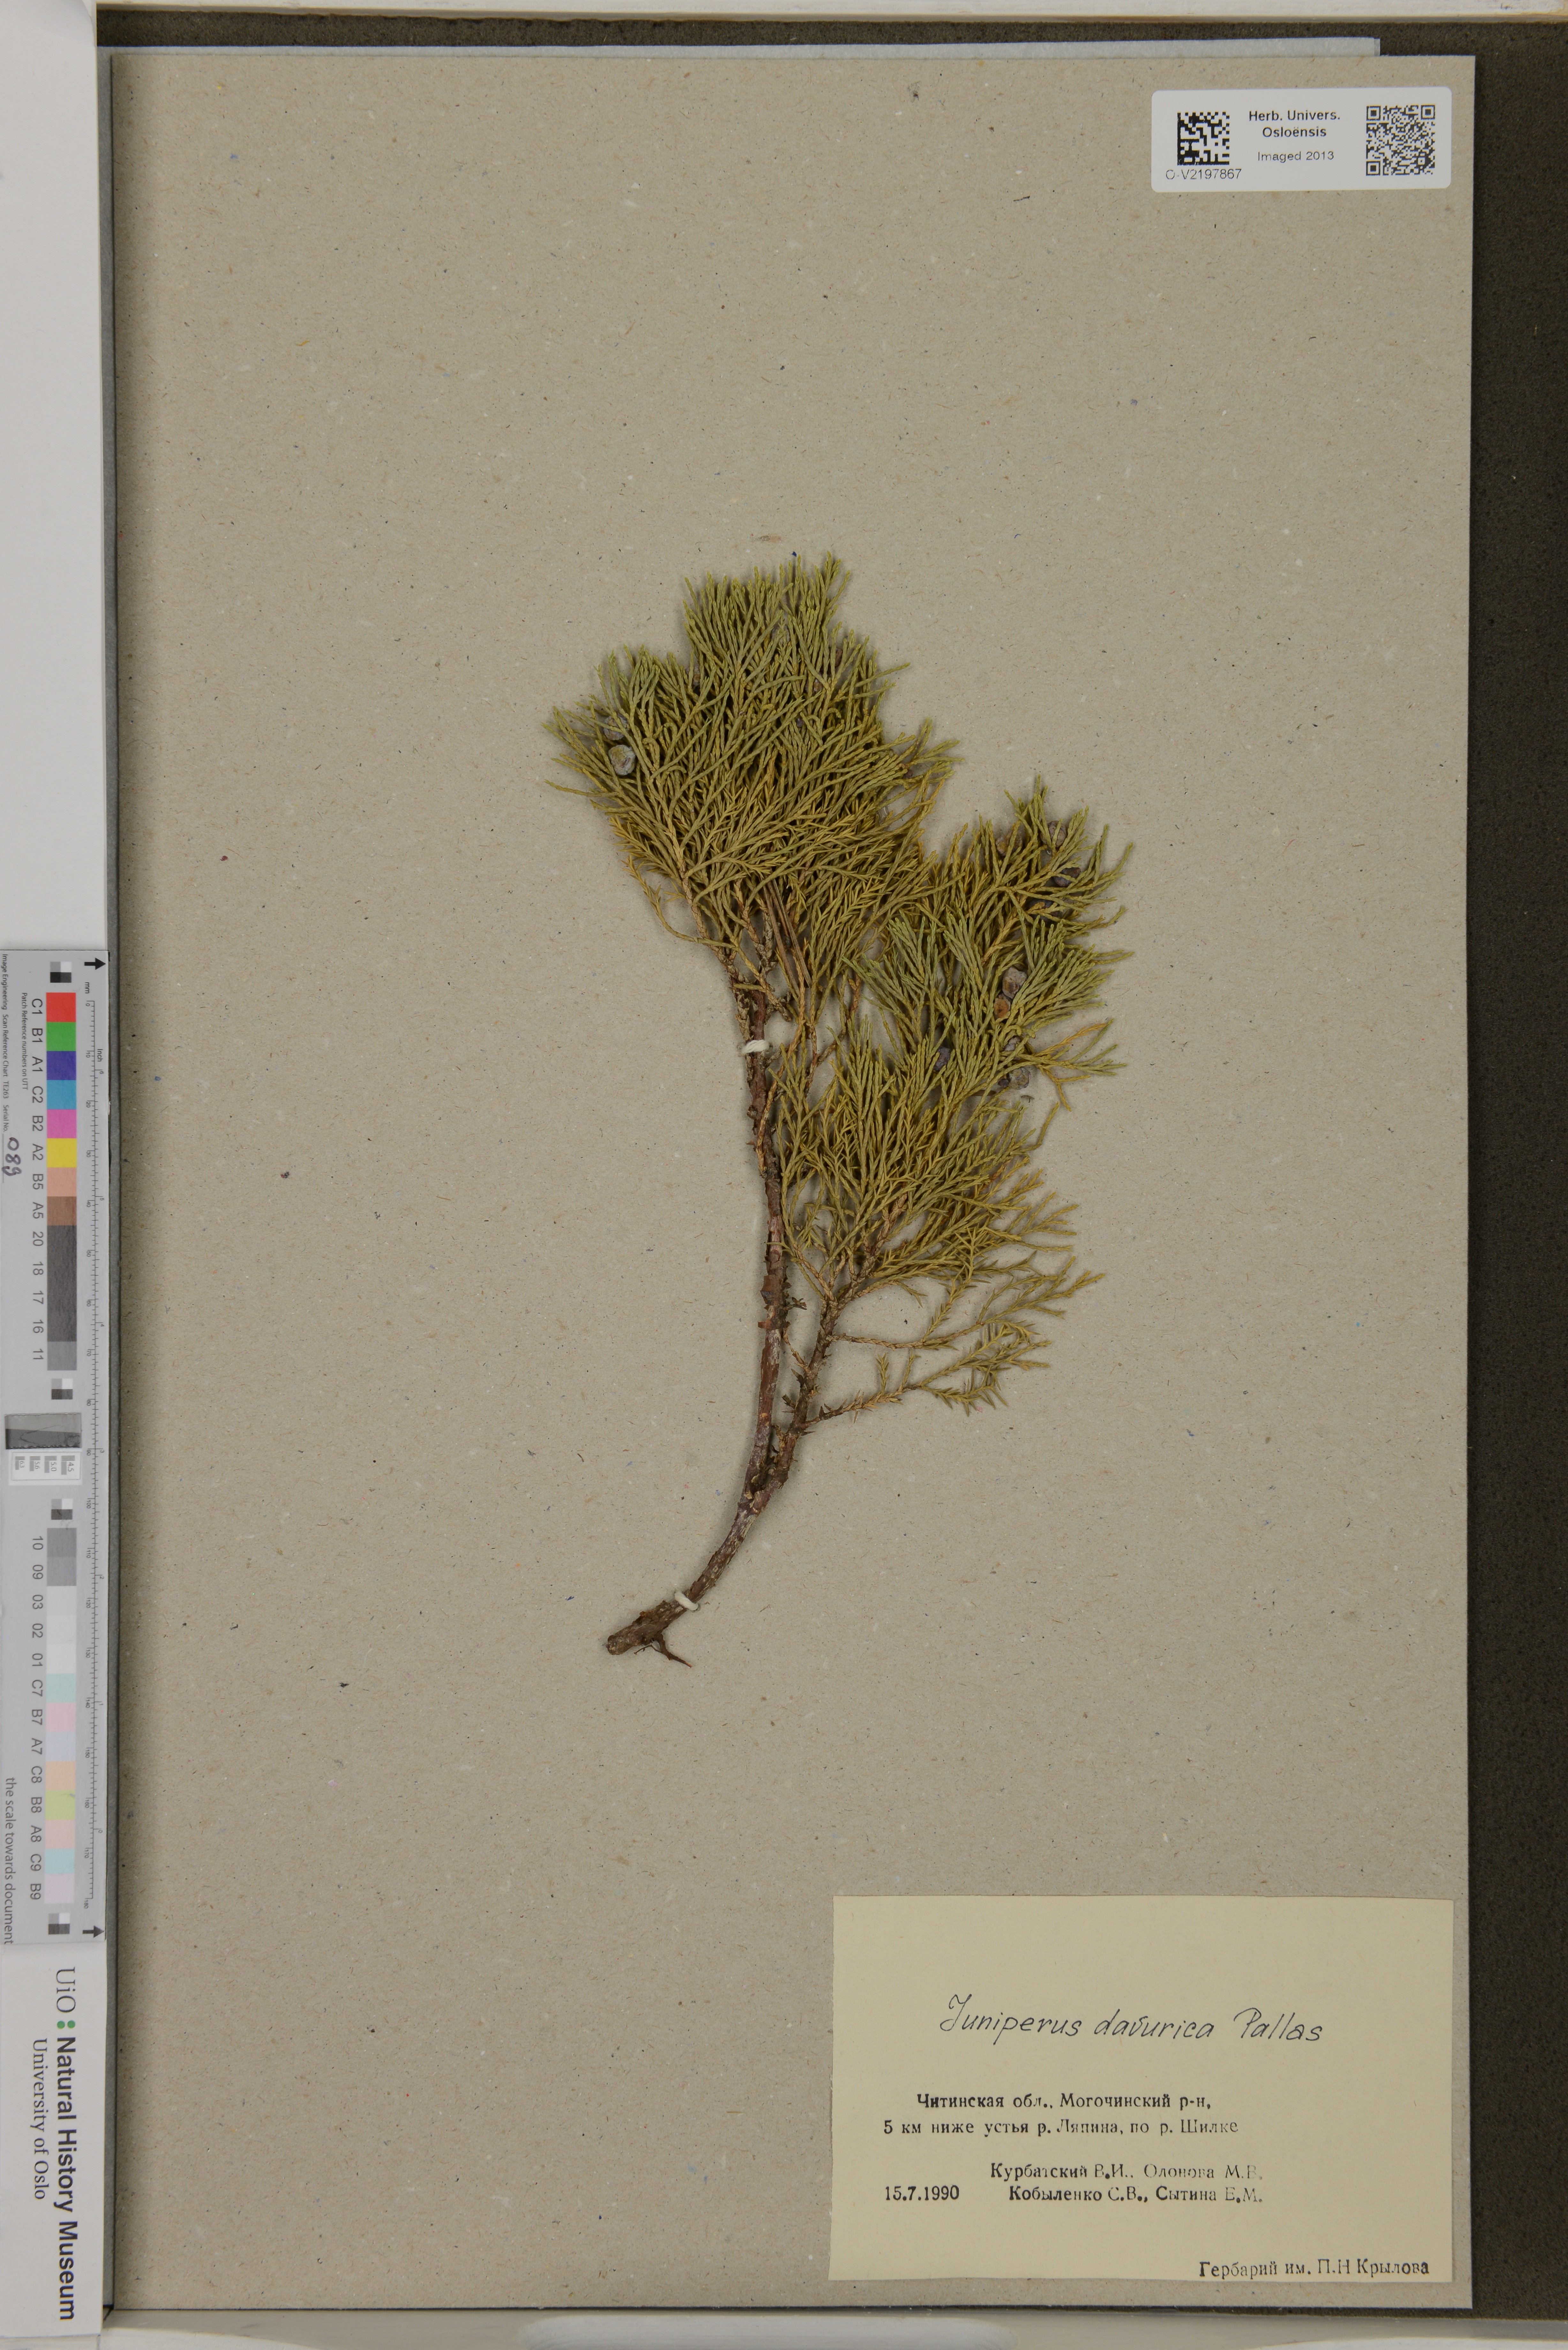This screenshot has width=1568, height=2350.
Task: Click the QR code on the top label
Action: pos(1400,140)
